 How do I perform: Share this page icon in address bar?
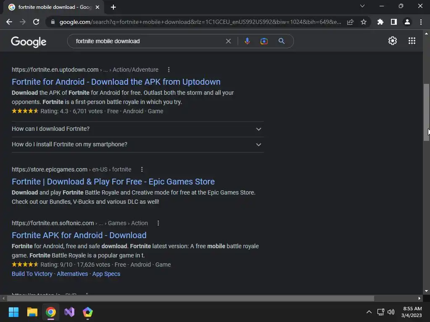coord(350,22)
